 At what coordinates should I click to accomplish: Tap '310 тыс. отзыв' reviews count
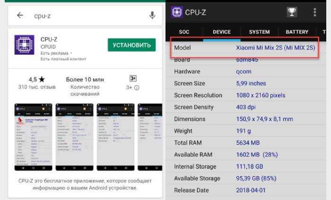37,87
